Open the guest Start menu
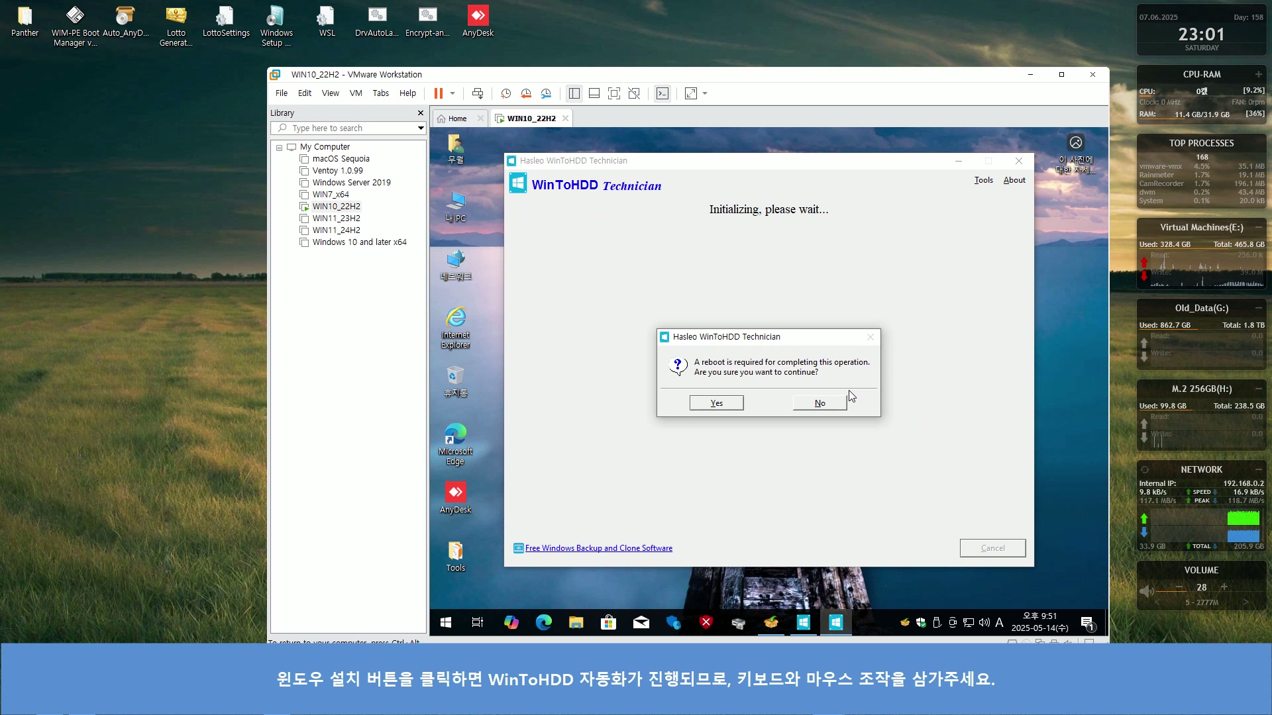Screen dimensions: 1272x715 [x=446, y=622]
